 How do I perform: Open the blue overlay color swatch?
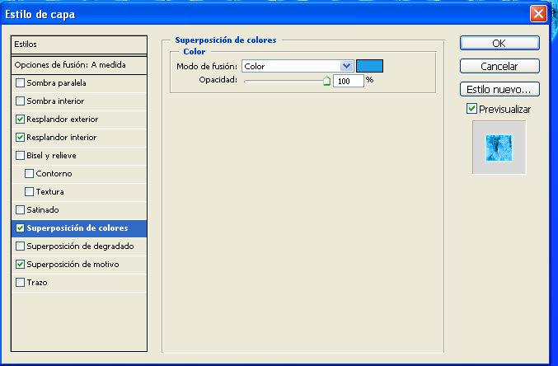pos(369,66)
